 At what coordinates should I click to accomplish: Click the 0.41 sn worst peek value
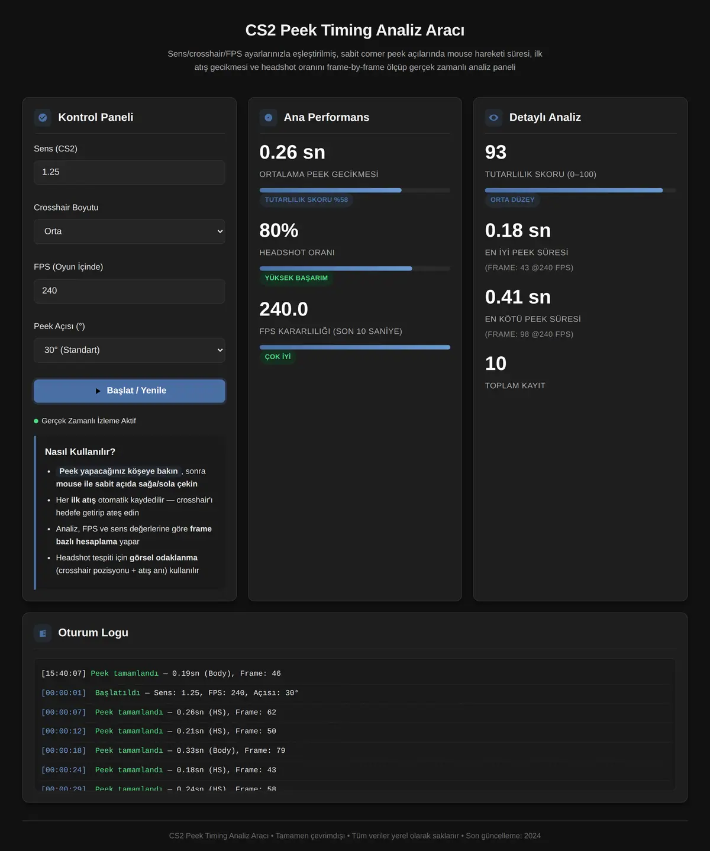click(518, 296)
